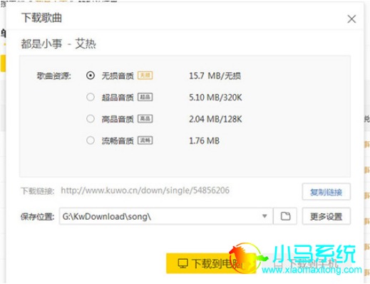Image resolution: width=370 pixels, height=284 pixels.
Task: Click the 下载链接 label
Action: coord(38,191)
